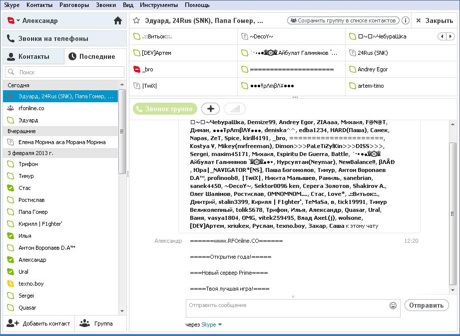The height and width of the screenshot is (336, 460).
Task: Select Илья contact in list
Action: click(60, 236)
